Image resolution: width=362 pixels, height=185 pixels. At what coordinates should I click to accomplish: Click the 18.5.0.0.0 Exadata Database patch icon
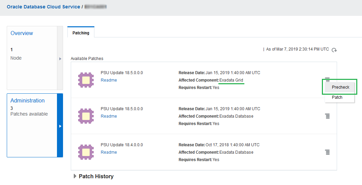(x=86, y=116)
